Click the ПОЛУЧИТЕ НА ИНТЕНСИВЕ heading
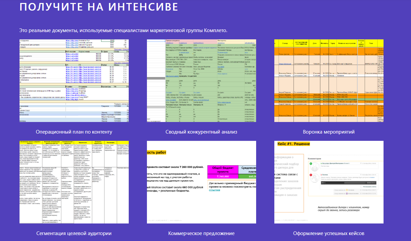This screenshot has height=241, width=411. tap(99, 7)
